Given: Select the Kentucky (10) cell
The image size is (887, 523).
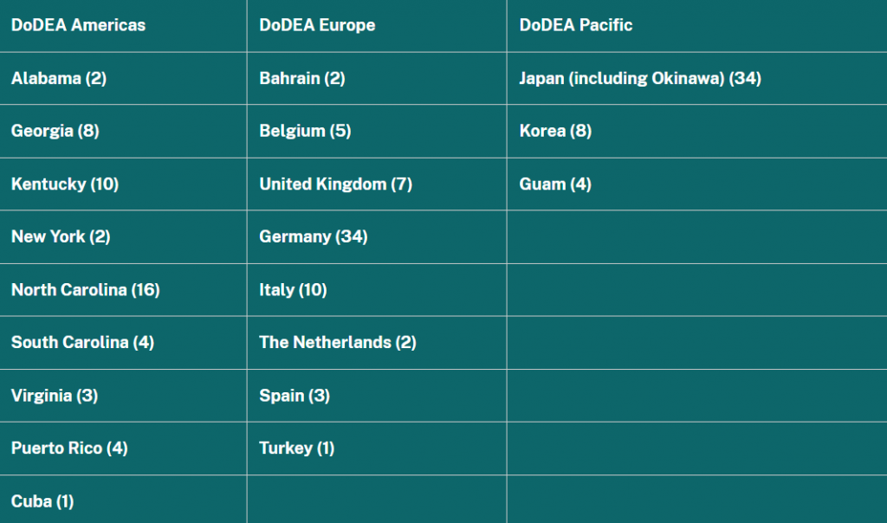Looking at the screenshot, I should click(65, 184).
